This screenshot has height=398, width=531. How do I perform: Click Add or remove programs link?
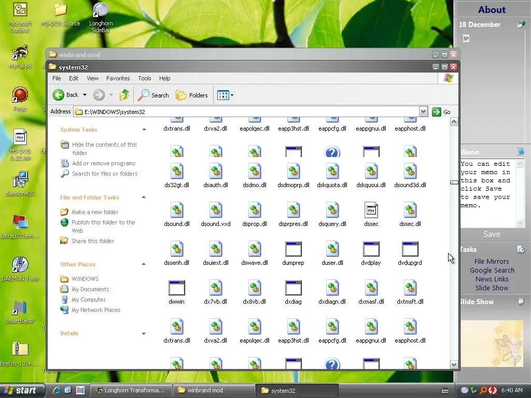coord(104,163)
